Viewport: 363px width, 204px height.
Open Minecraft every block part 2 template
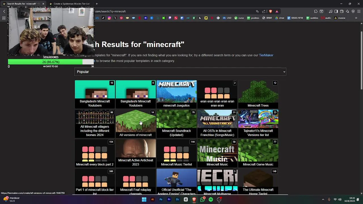(x=95, y=153)
